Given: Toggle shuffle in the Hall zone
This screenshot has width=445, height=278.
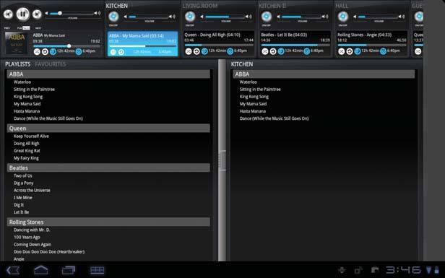Looking at the screenshot, I should point(342,51).
